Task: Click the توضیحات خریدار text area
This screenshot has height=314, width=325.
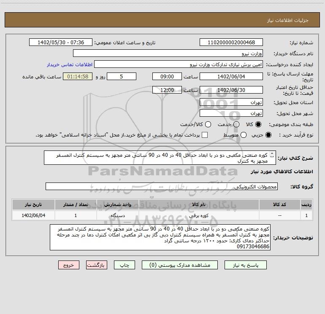Action: point(160,237)
